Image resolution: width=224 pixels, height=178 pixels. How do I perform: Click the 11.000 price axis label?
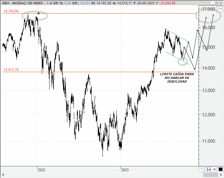point(208,141)
